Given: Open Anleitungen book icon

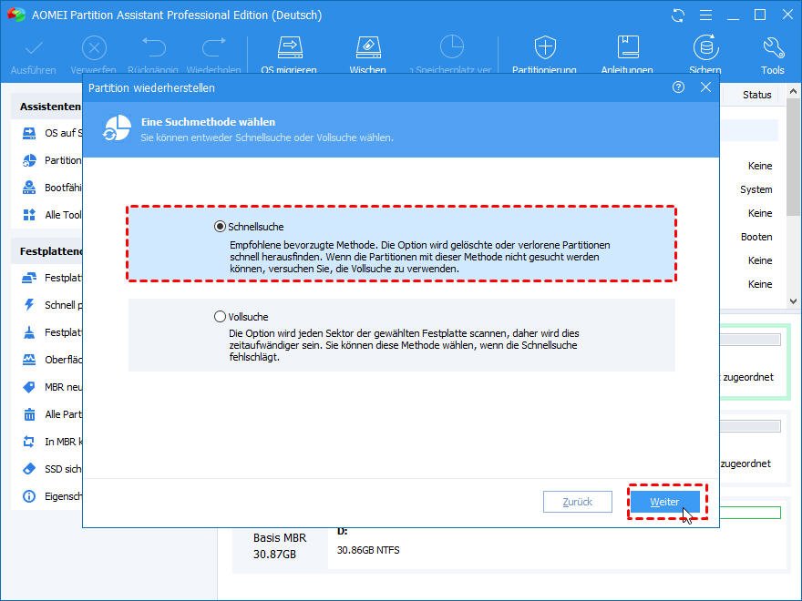Looking at the screenshot, I should pyautogui.click(x=628, y=55).
